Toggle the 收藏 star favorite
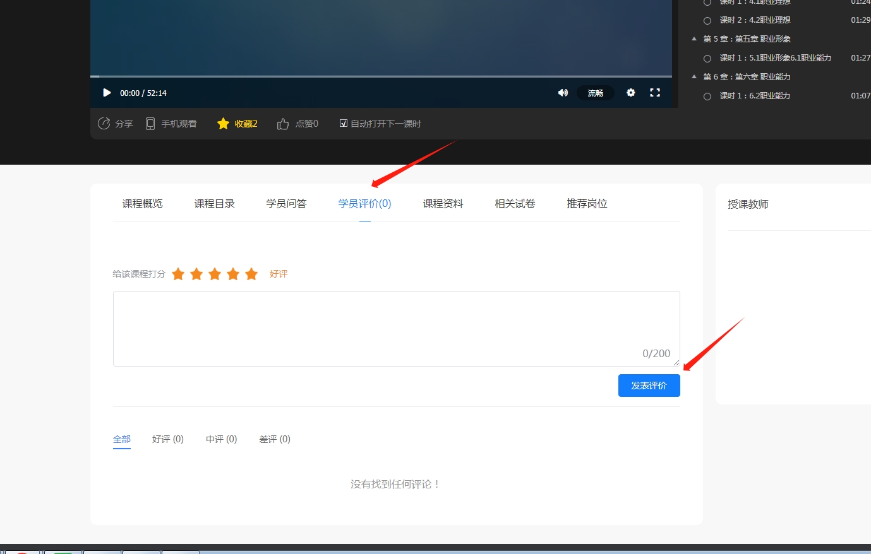 pos(223,124)
